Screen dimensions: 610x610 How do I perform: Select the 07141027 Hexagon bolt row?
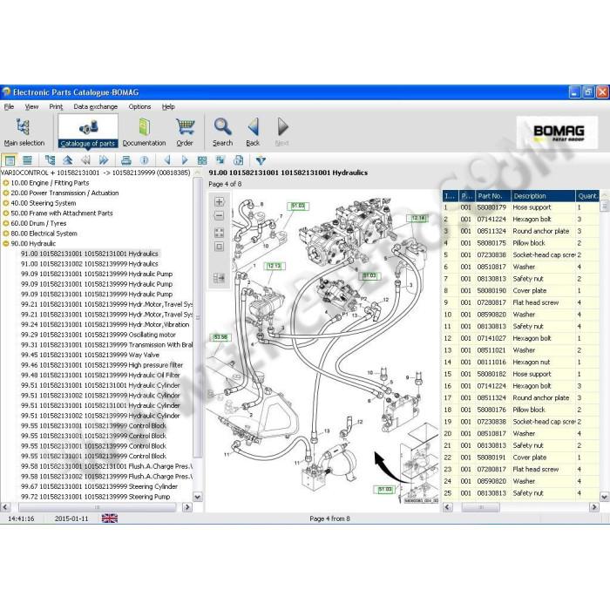pos(520,338)
